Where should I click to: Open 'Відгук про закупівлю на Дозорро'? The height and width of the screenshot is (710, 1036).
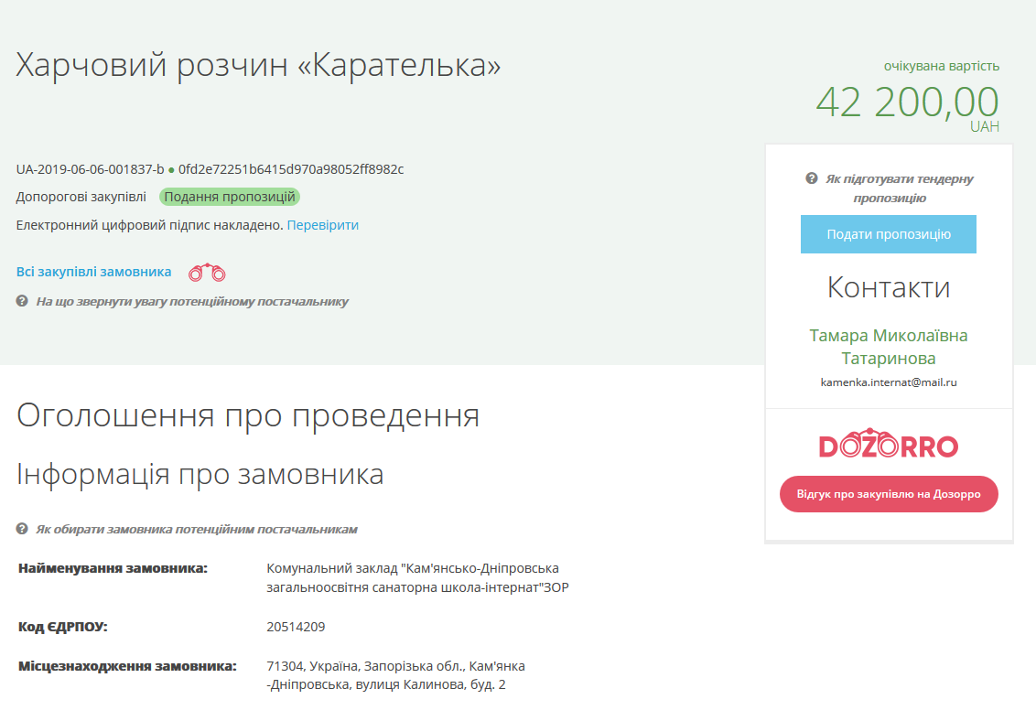pyautogui.click(x=888, y=494)
